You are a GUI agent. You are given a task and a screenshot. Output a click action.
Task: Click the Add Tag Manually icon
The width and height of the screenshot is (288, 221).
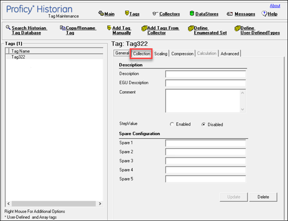[109, 28]
